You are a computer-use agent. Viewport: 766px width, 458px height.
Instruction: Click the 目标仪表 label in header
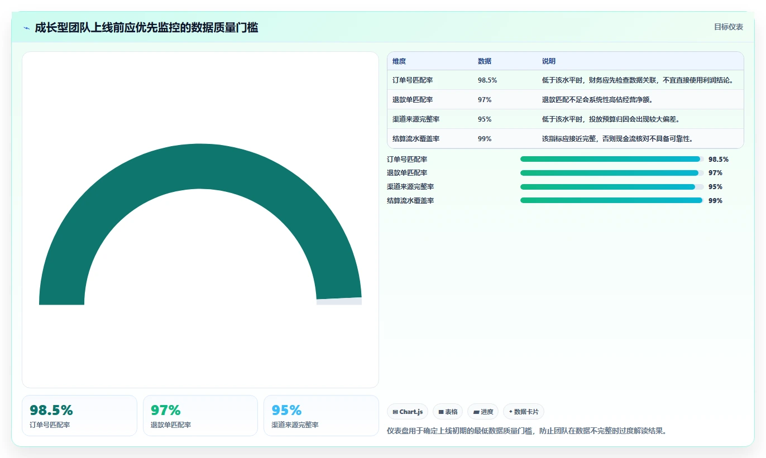[729, 27]
